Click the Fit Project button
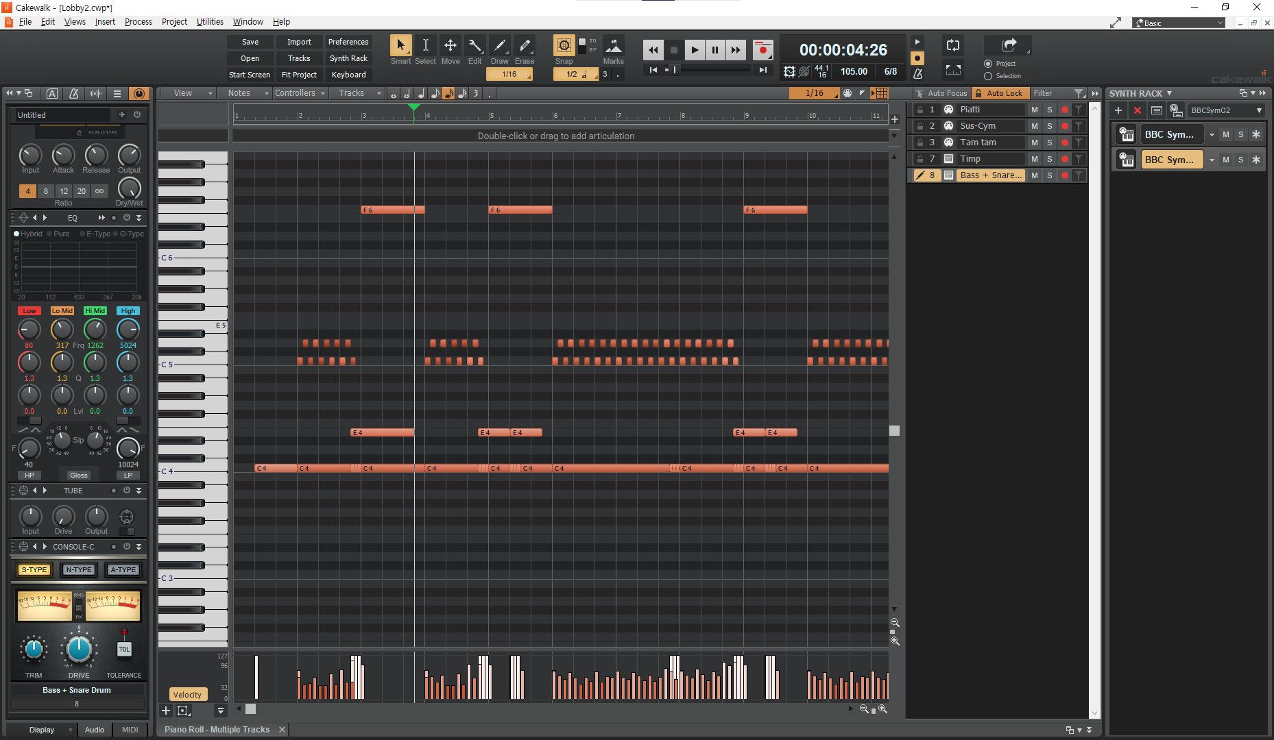The height and width of the screenshot is (740, 1274). pos(299,75)
